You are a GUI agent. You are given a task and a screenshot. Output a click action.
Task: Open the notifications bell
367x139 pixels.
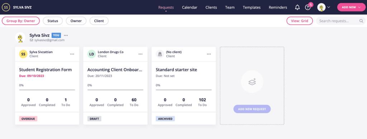pos(297,8)
